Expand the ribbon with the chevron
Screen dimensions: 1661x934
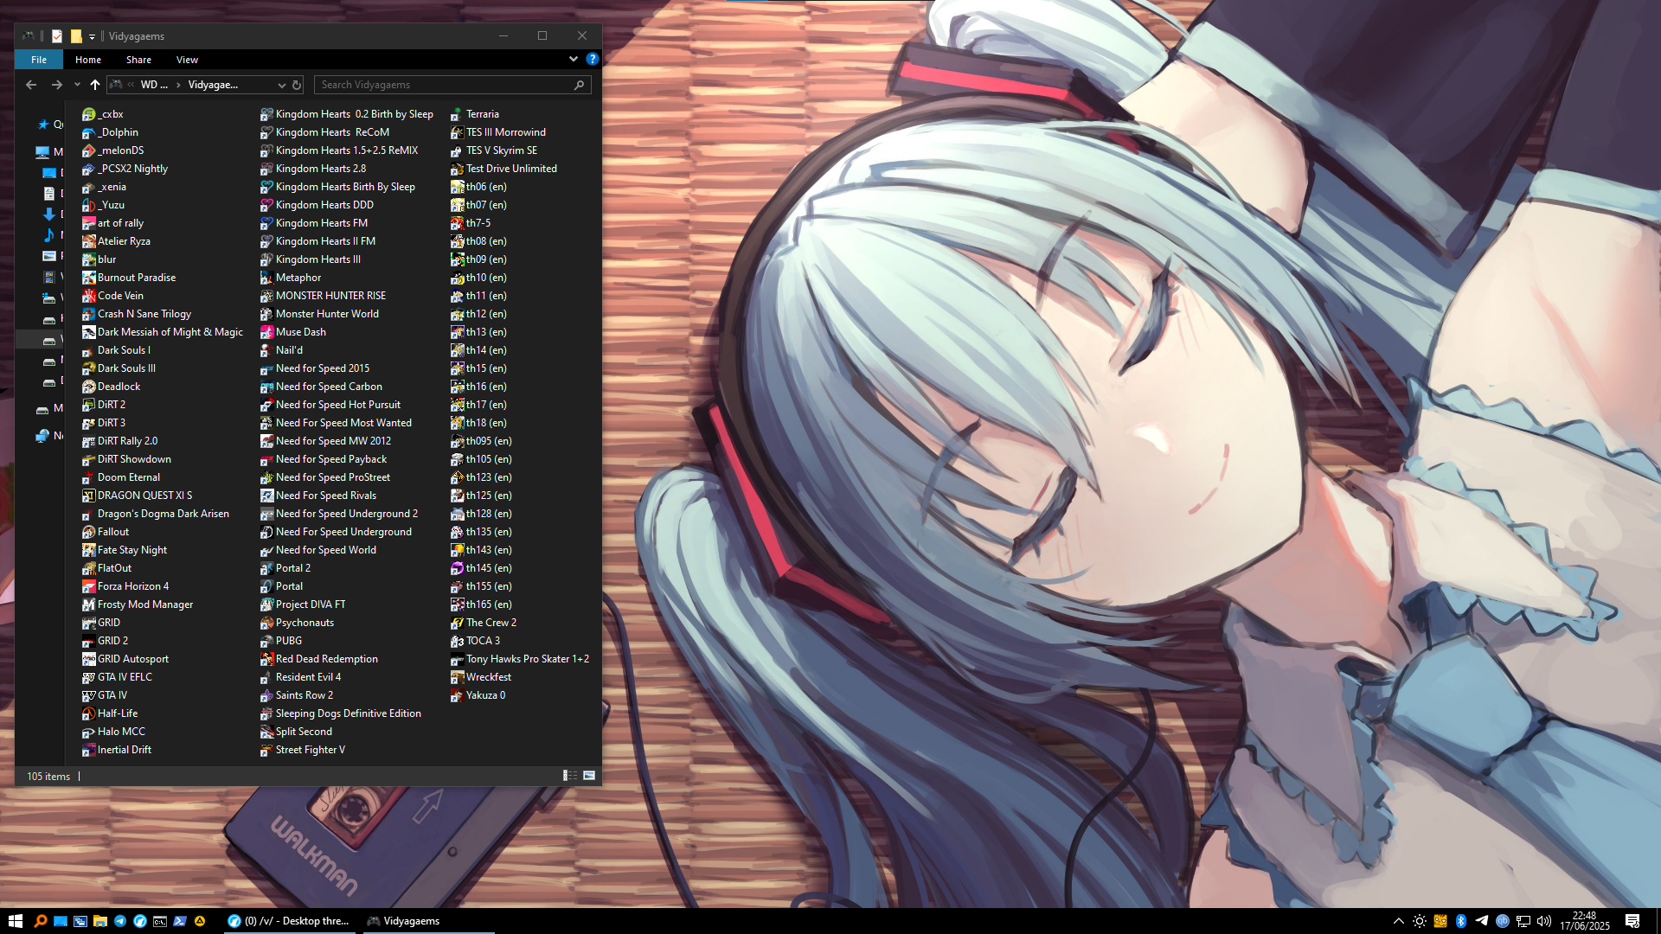pyautogui.click(x=573, y=59)
